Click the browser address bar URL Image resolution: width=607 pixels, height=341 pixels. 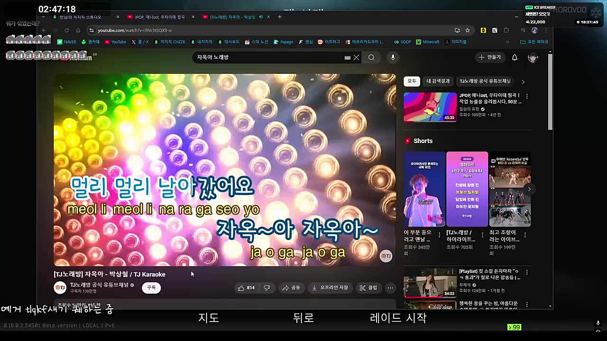coord(135,30)
